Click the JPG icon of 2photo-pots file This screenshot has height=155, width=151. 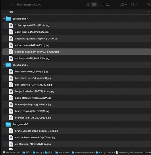11,25
